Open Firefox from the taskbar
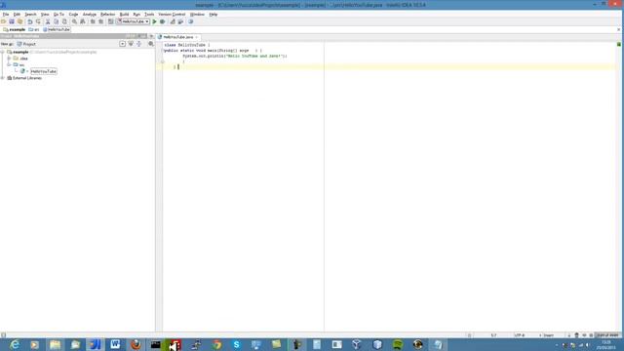Viewport: 624px width, 351px height. pos(136,344)
